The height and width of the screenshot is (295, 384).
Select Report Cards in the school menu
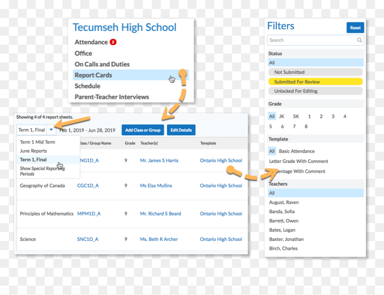[131, 75]
